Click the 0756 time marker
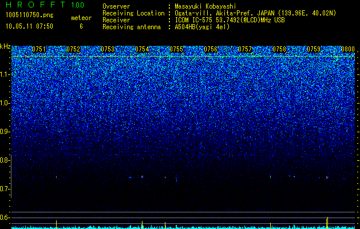The height and width of the screenshot is (229, 360). [211, 49]
